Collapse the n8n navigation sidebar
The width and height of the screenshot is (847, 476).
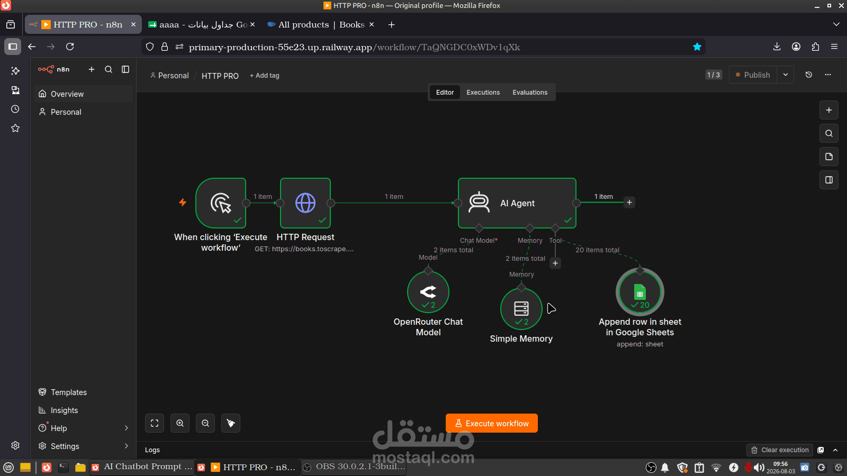pyautogui.click(x=125, y=69)
